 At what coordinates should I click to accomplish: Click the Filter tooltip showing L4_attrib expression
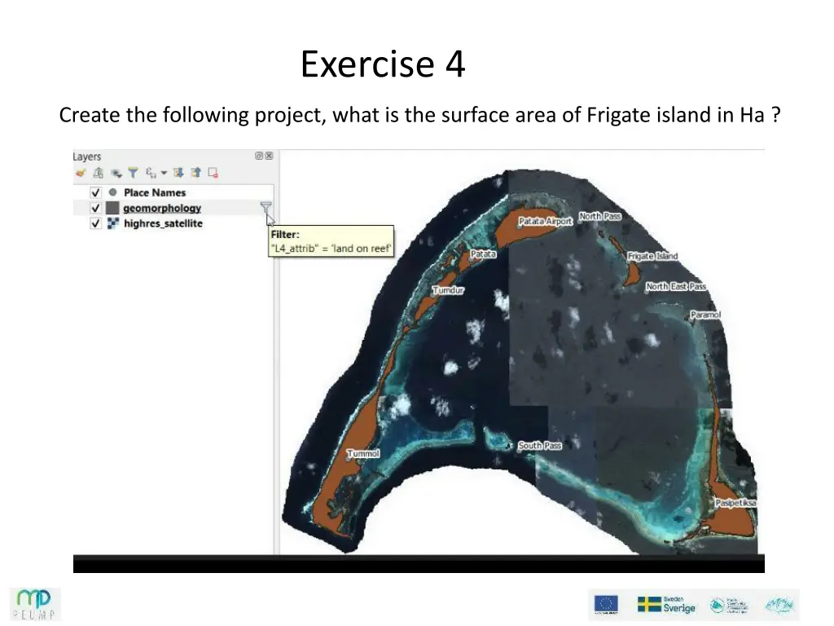tap(331, 241)
